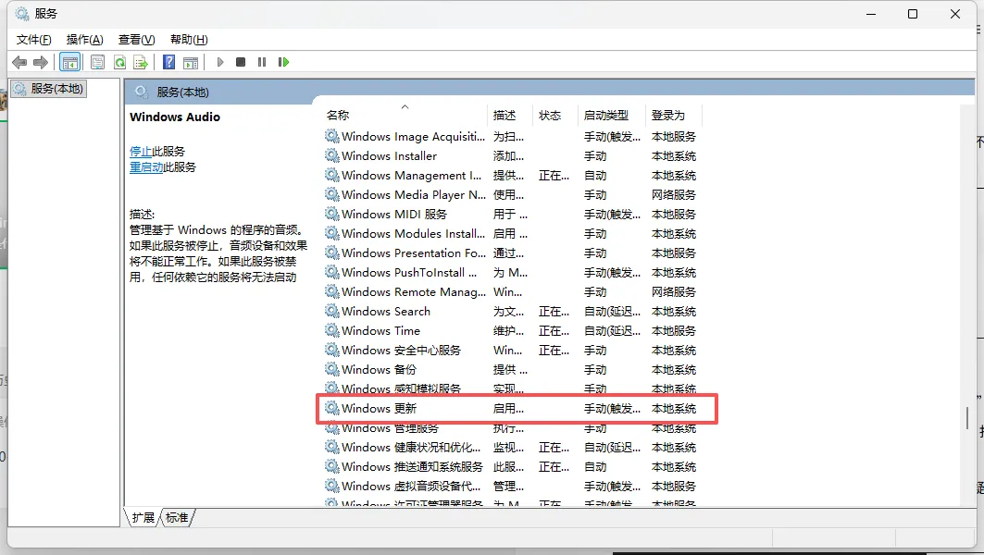Click the Restart Service icon

283,62
